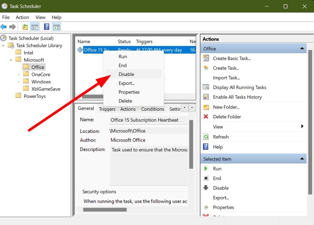Open the View menu in menu bar

point(40,17)
